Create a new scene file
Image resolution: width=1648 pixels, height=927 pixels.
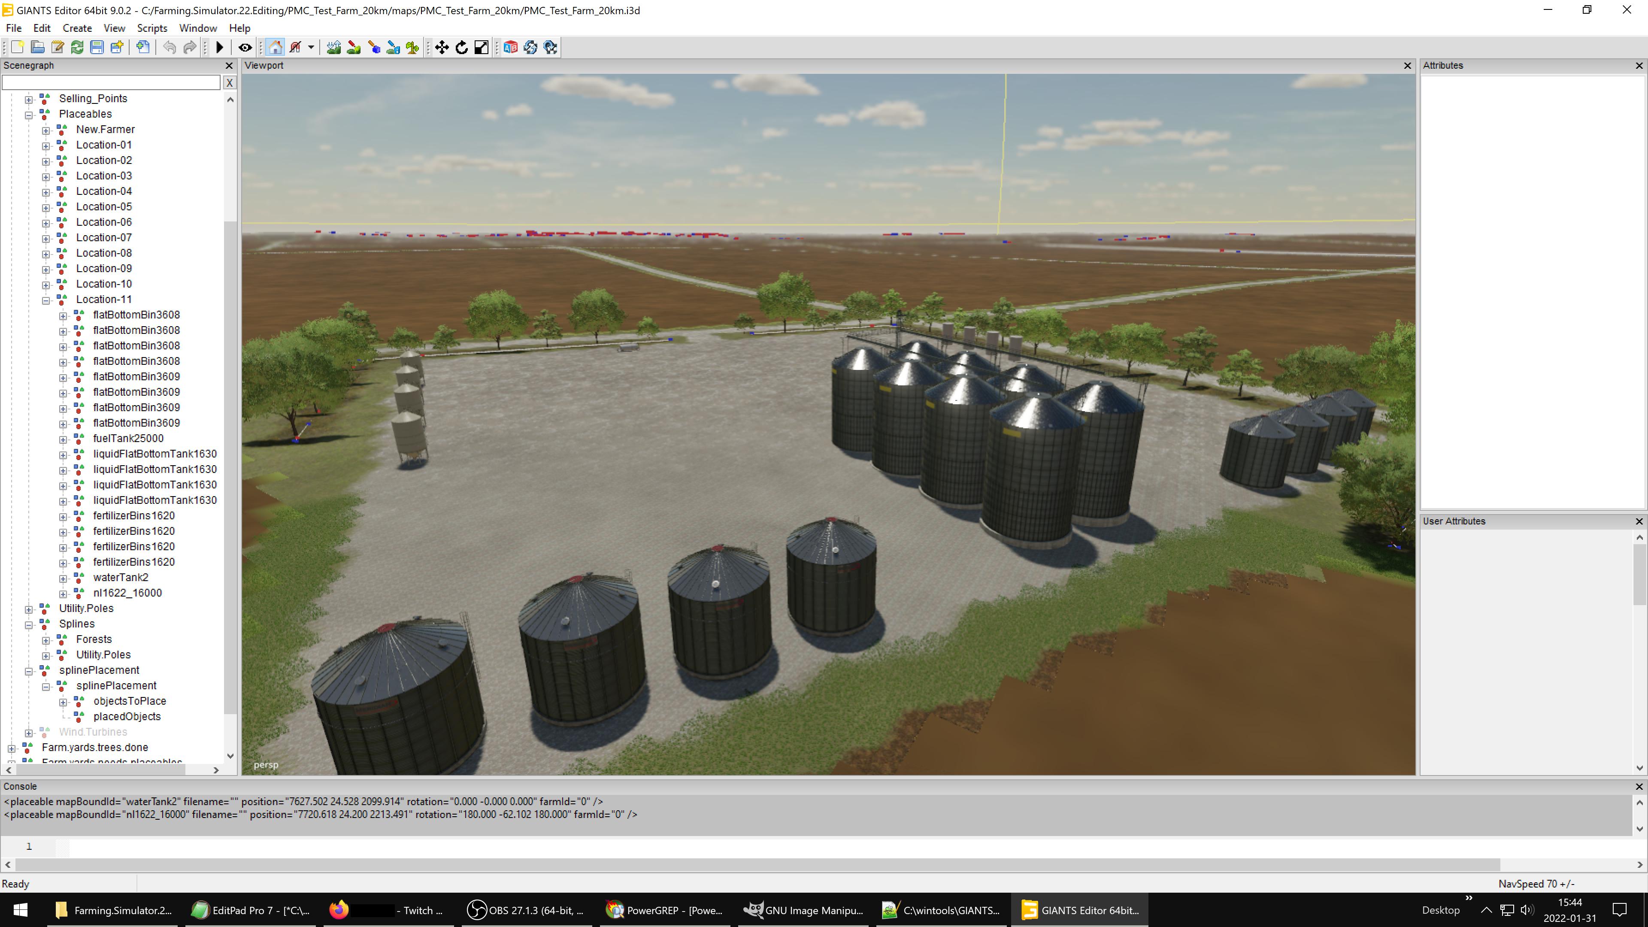tap(17, 47)
